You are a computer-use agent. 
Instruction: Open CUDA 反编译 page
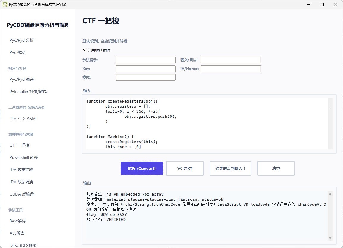point(21,194)
